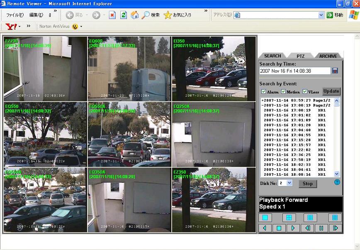
Task: Expand hidden IE toolbar buttons chevron
Action: pyautogui.click(x=206, y=11)
